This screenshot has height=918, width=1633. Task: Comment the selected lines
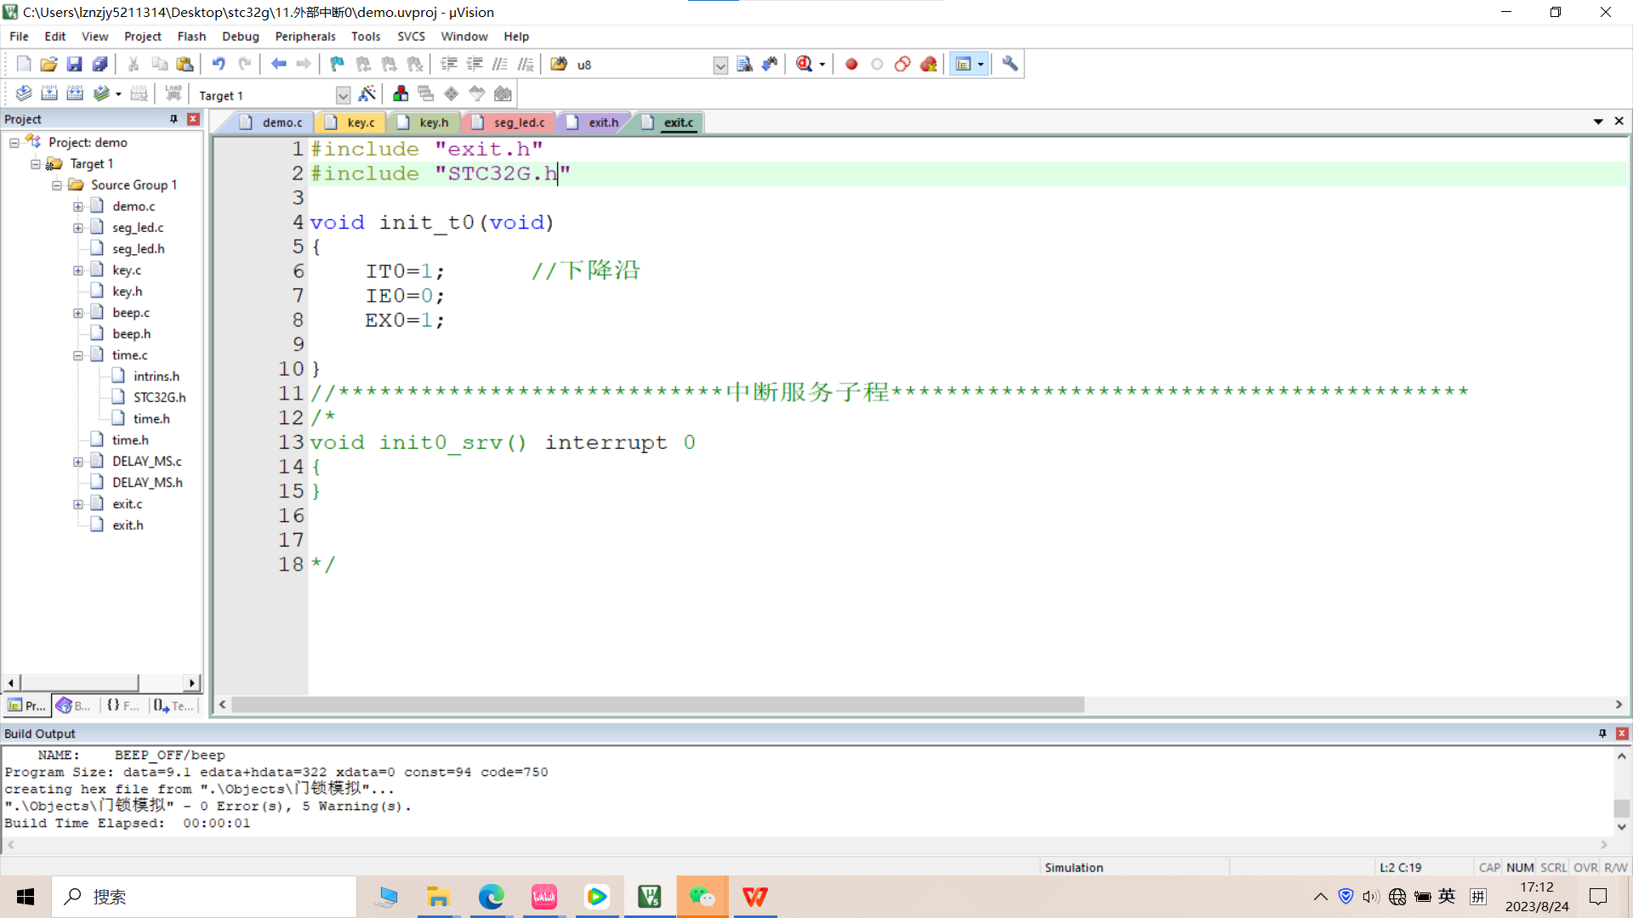[500, 64]
